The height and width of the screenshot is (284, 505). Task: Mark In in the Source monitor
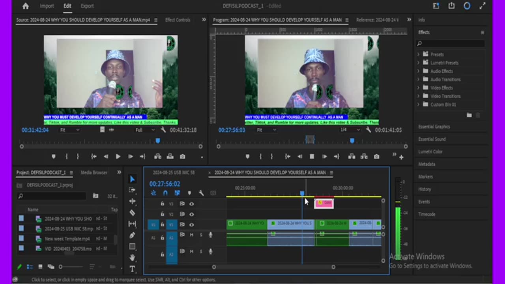pos(66,157)
